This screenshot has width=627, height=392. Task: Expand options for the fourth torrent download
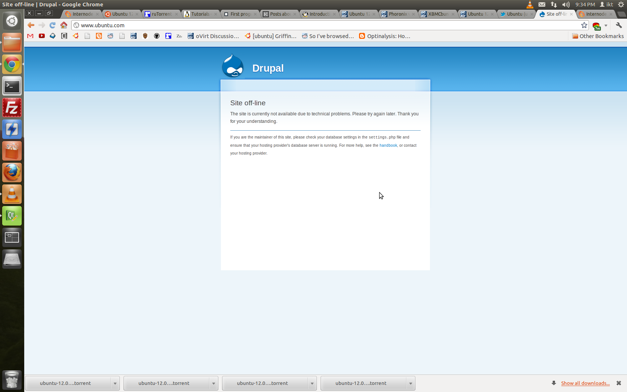pyautogui.click(x=411, y=383)
